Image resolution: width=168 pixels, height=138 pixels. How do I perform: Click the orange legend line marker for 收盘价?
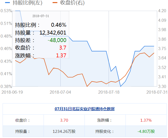[55, 3]
